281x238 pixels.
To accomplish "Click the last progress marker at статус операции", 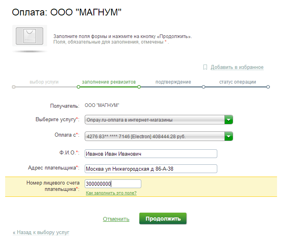I will click(268, 87).
